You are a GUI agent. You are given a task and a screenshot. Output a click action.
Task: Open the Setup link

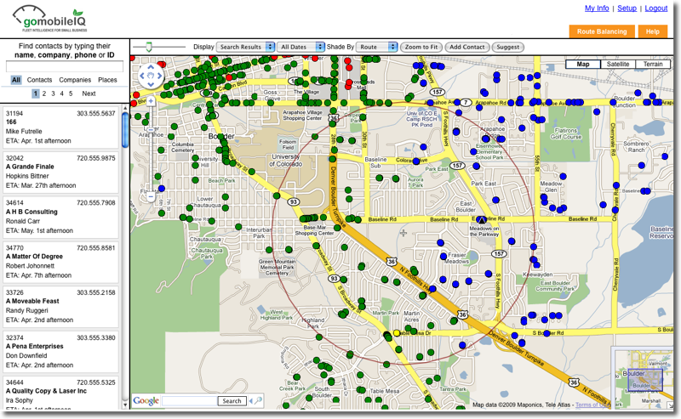[627, 8]
